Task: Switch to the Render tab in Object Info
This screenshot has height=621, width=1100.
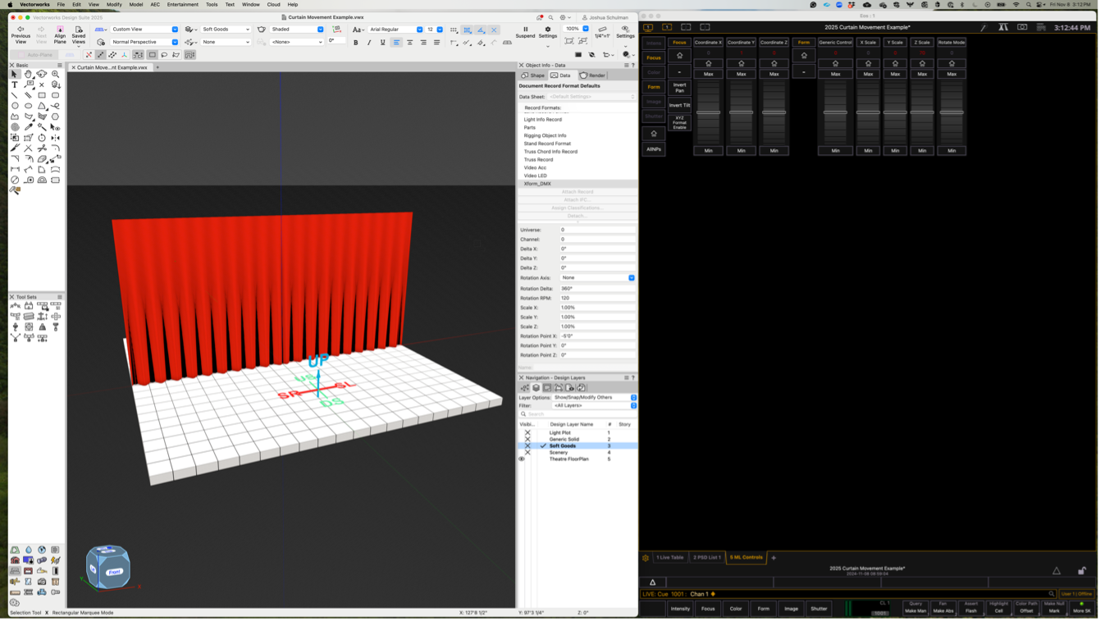Action: coord(592,75)
